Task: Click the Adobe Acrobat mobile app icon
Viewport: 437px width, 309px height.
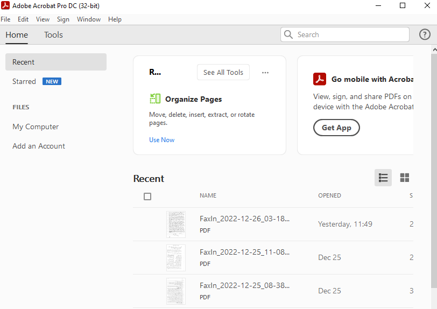Action: coord(320,79)
